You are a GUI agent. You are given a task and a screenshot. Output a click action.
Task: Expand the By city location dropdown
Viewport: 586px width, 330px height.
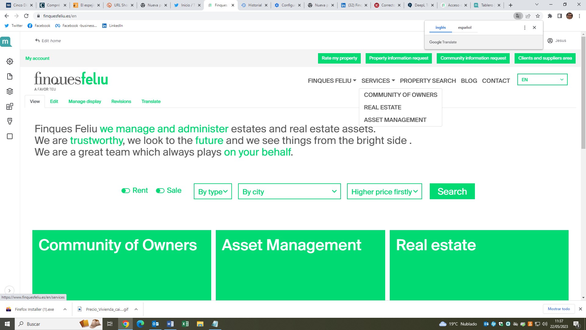click(288, 191)
